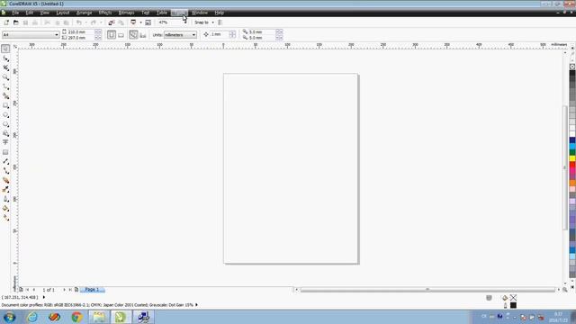Pick the green swatch in color palette

point(572,152)
